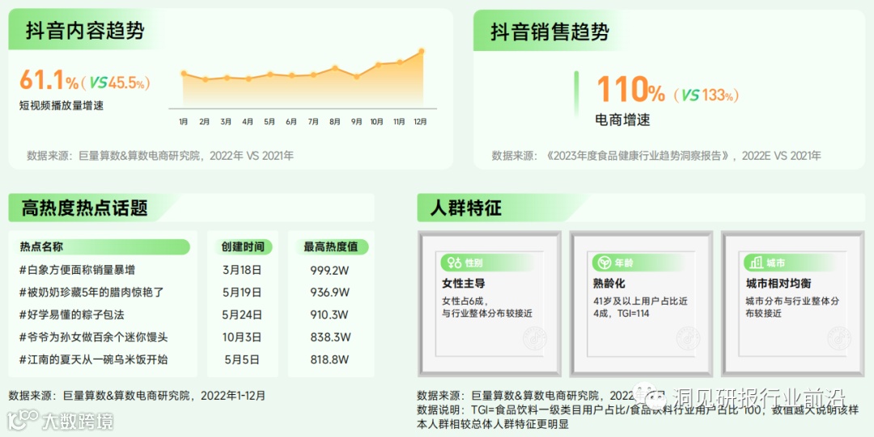Click the building icon beside 城市
This screenshot has height=437, width=874.
(x=757, y=263)
